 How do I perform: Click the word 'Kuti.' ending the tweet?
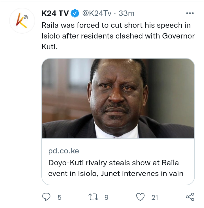pos(50,47)
